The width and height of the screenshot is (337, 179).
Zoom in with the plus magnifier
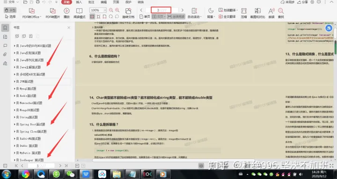tap(117, 10)
